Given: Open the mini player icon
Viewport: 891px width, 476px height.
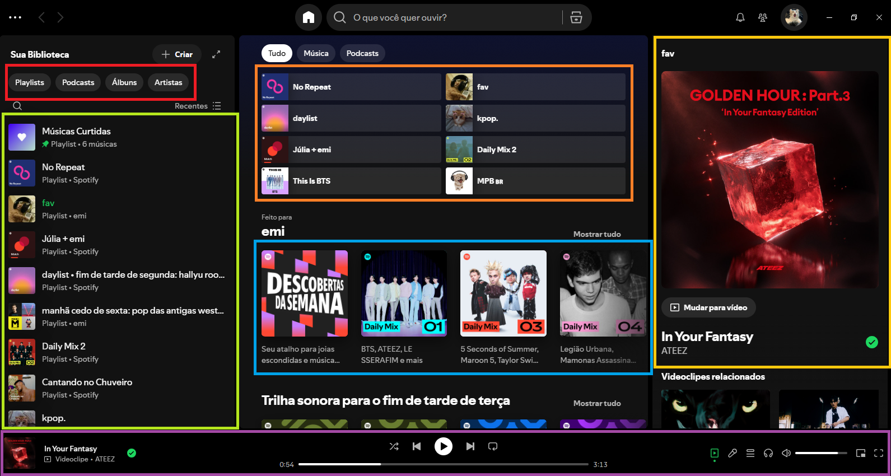Looking at the screenshot, I should tap(861, 453).
